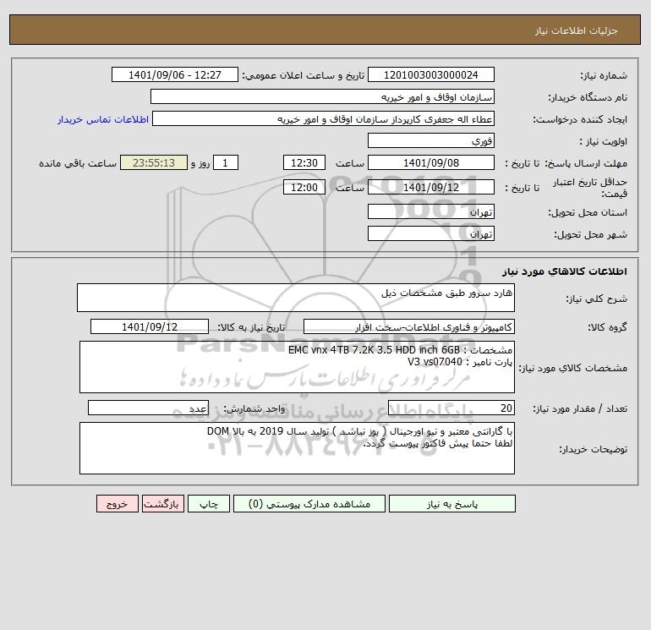651x630 pixels.
Task: Click the goods need date 1401/09/12
Action: (150, 326)
